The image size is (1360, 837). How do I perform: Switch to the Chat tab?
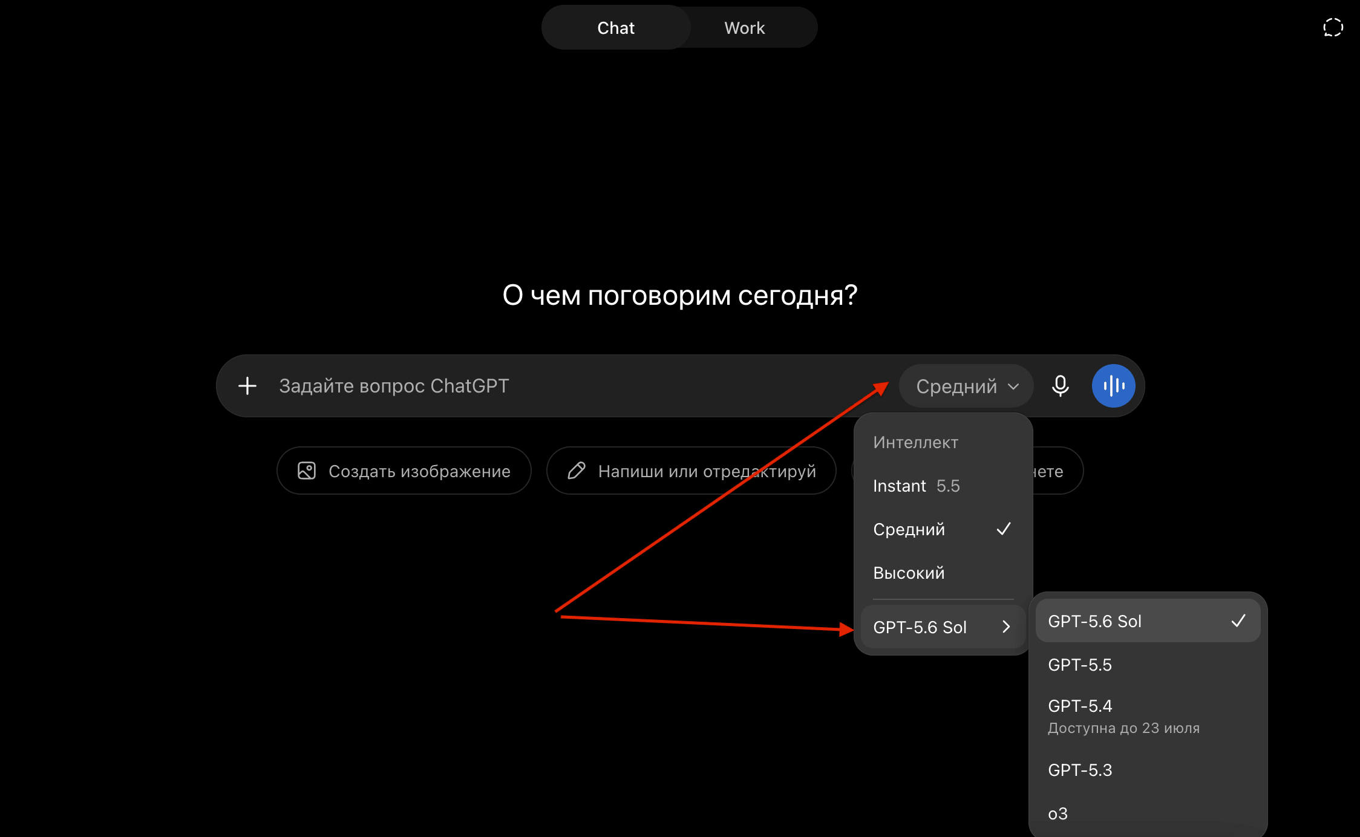click(x=616, y=28)
